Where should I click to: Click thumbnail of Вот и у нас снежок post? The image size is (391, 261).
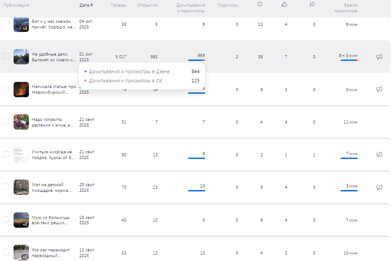(21, 25)
